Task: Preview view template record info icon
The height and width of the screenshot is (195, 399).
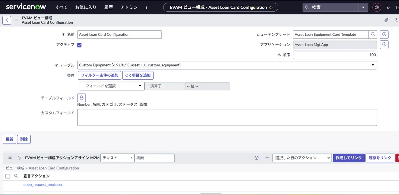Action: click(384, 34)
